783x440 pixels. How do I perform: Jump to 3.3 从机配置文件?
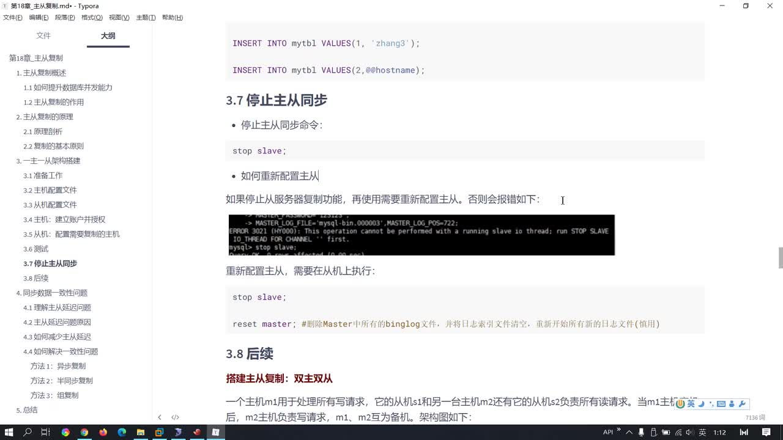tap(50, 205)
